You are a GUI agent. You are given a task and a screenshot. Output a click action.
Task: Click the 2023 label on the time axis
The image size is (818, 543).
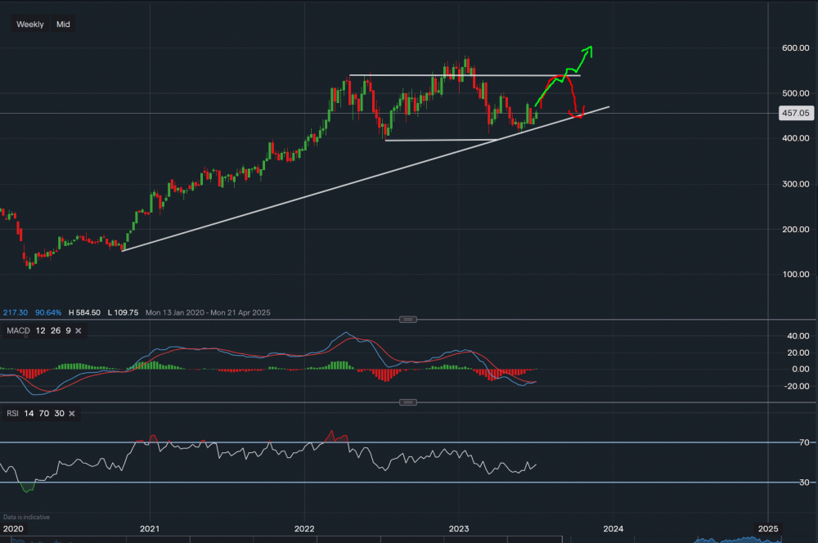[x=460, y=528]
